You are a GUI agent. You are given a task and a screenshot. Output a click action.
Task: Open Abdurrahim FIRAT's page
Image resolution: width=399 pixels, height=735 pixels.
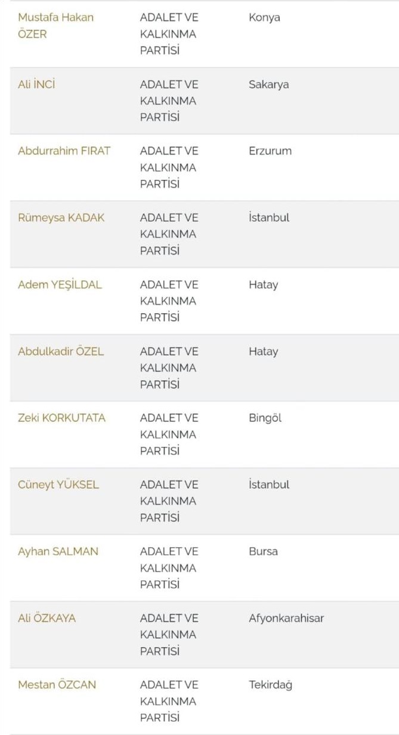(64, 151)
